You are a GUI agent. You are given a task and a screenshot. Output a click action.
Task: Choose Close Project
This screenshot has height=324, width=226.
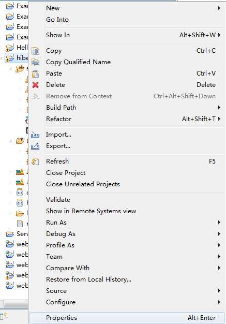point(127,172)
